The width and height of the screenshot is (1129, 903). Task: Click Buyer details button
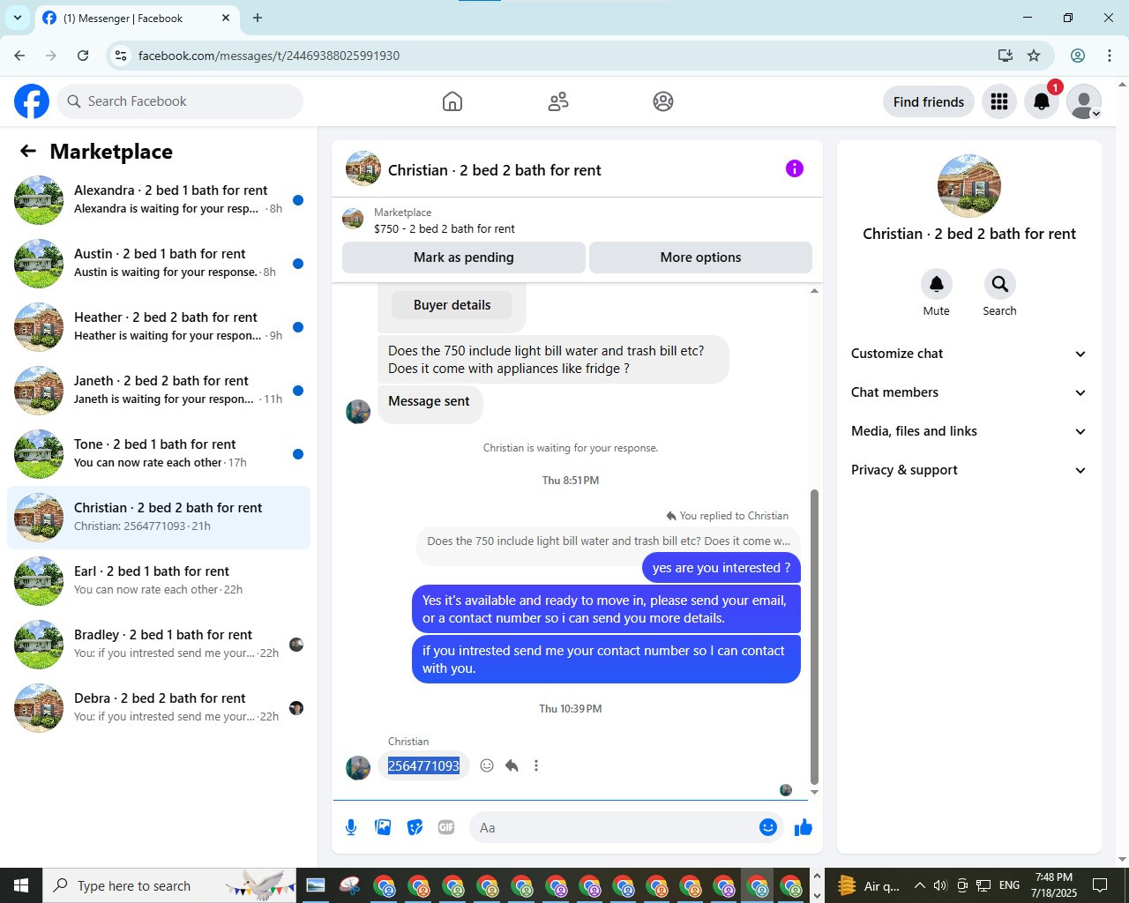click(452, 305)
